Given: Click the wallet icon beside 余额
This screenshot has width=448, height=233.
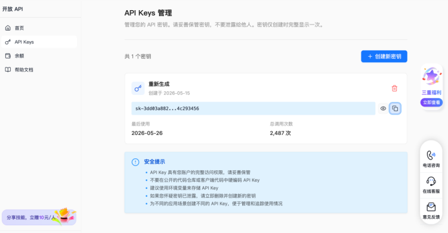Looking at the screenshot, I should tap(8, 56).
